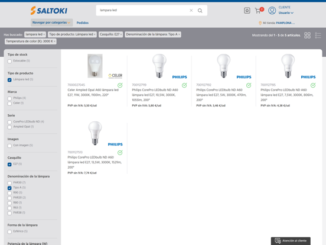Image resolution: width=326 pixels, height=245 pixels.
Task: Check the PAR38 lamp denomination
Action: tap(9, 213)
